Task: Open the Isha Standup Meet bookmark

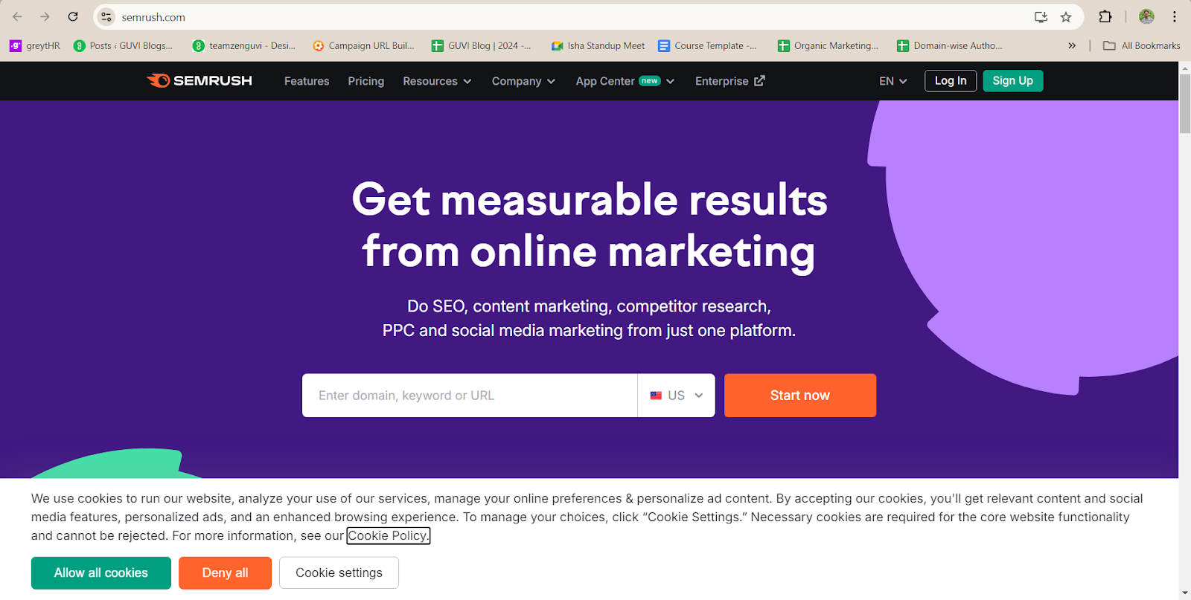Action: click(598, 45)
